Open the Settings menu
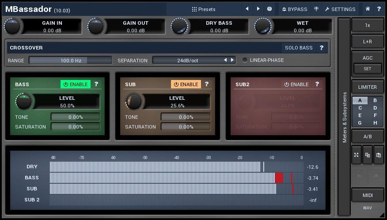Viewport: 387px width, 220px height. click(x=340, y=9)
